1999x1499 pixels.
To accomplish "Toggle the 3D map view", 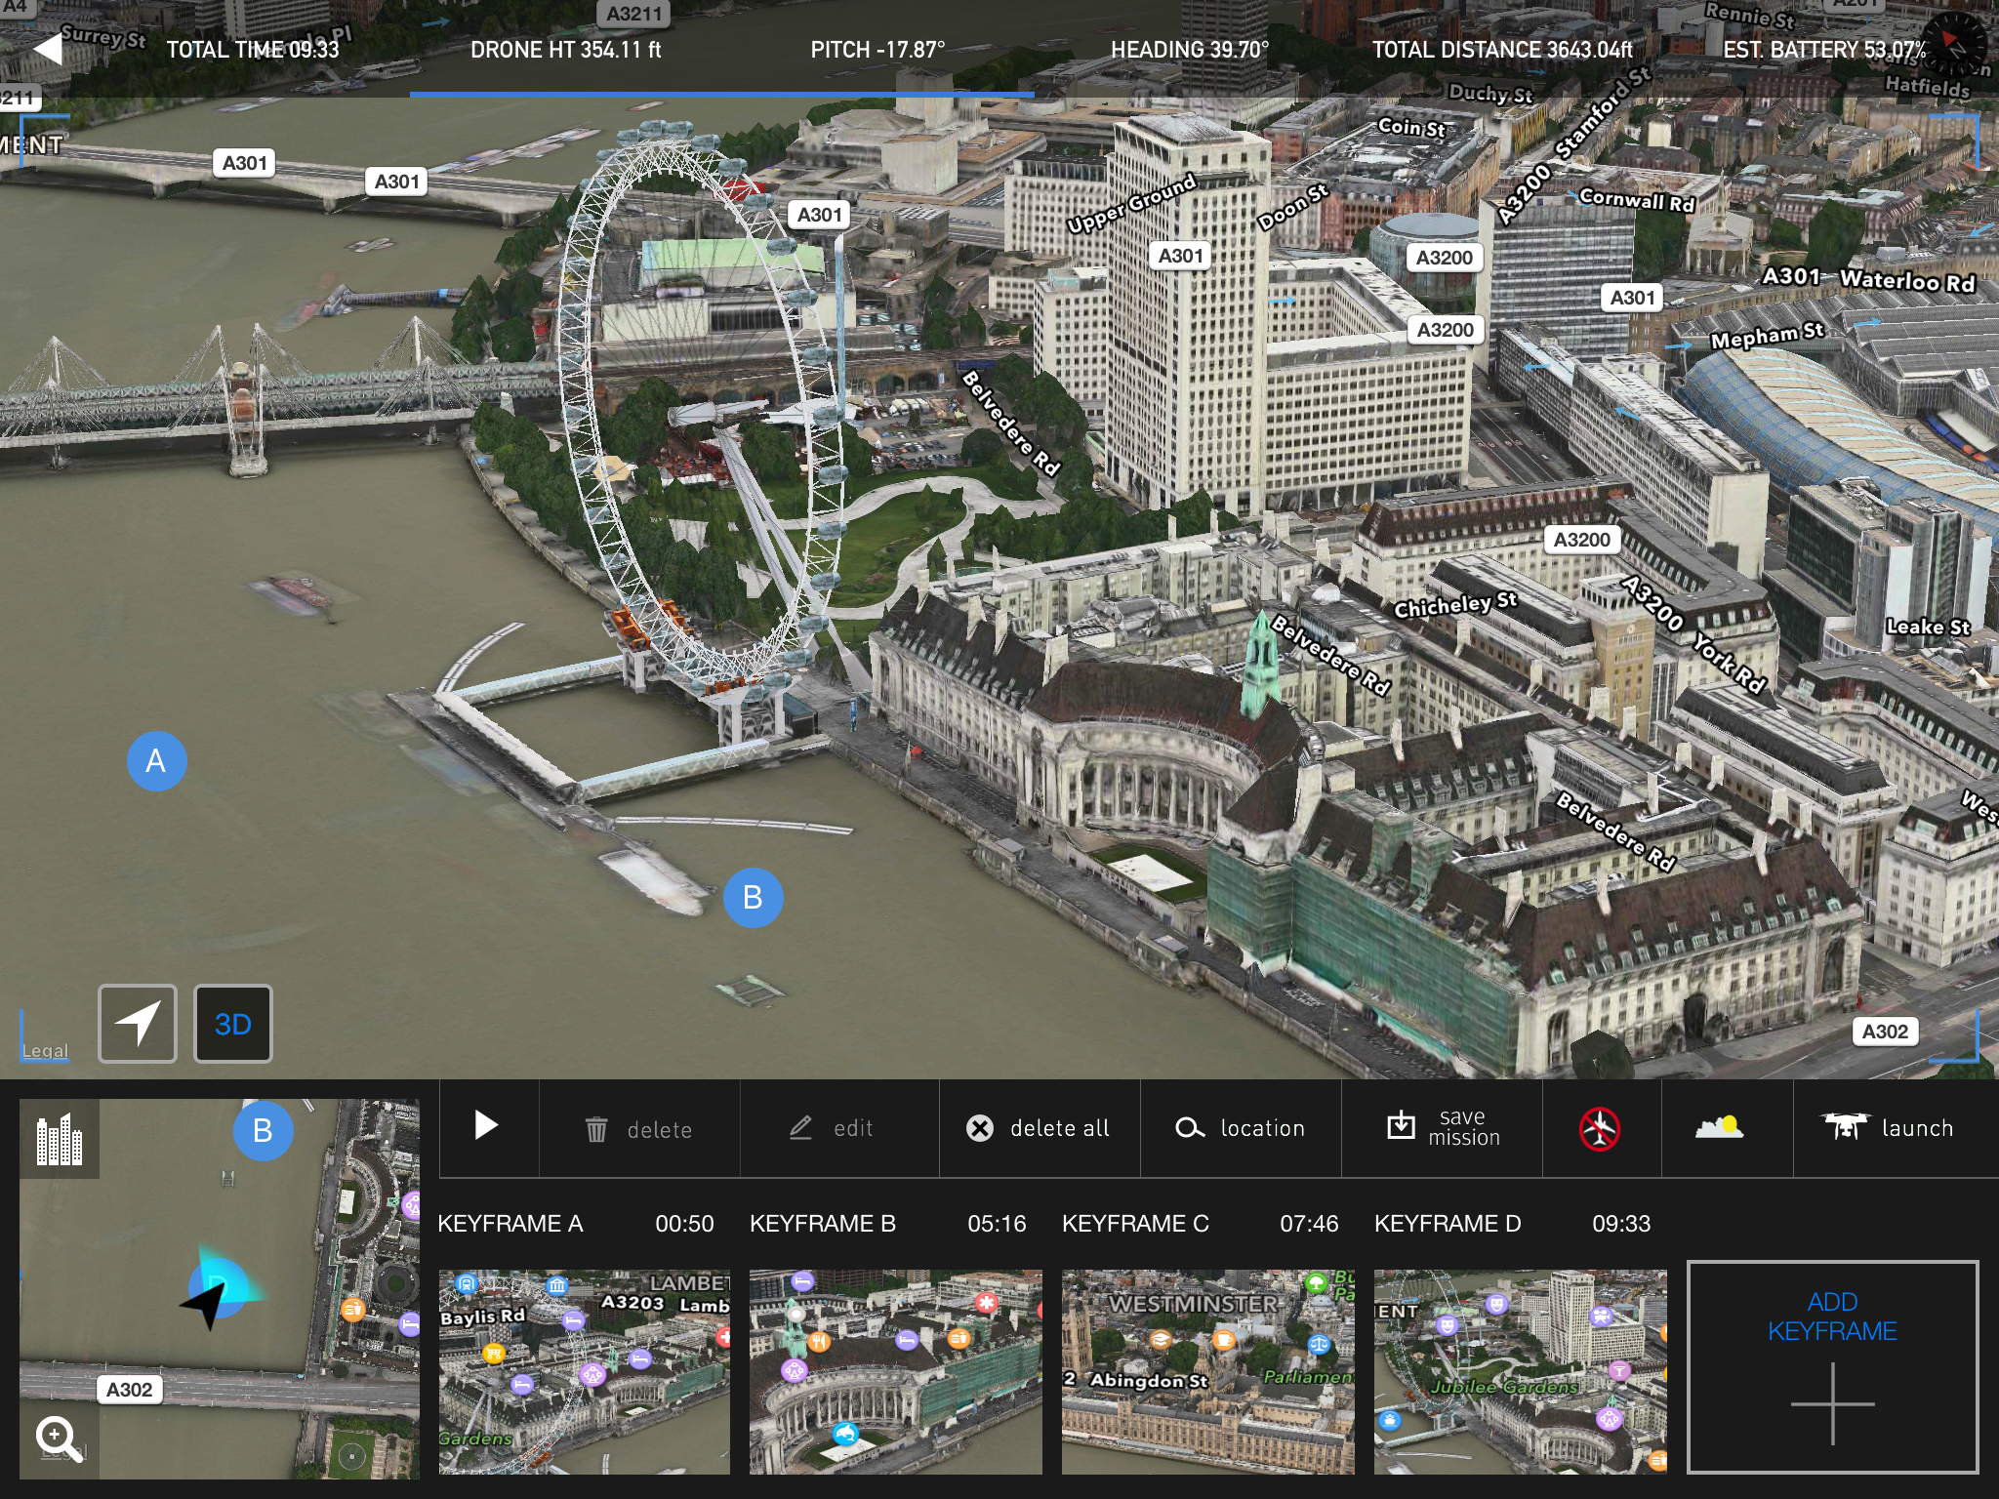I will (233, 1024).
